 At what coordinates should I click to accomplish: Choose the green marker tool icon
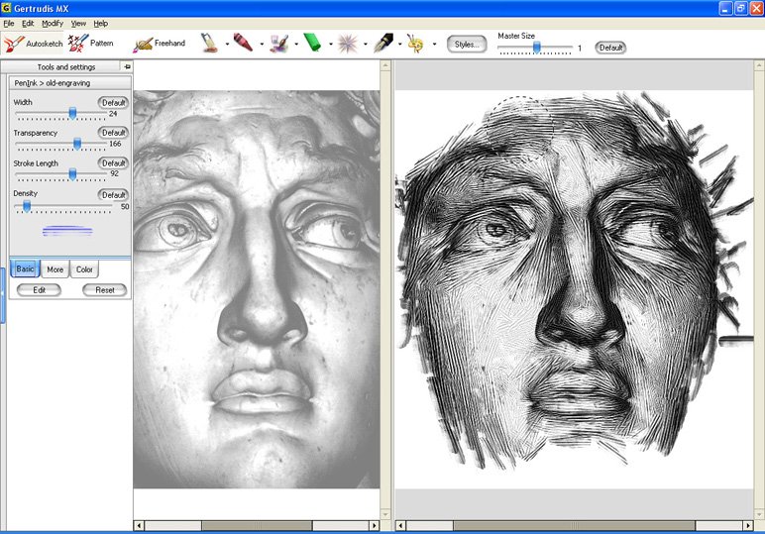[312, 44]
